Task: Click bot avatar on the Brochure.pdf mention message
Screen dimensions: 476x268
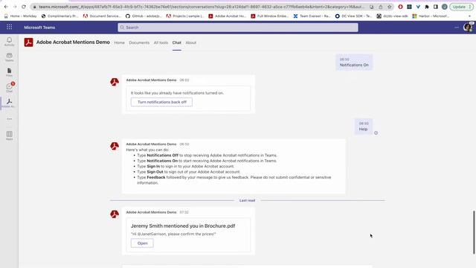Action: point(115,214)
